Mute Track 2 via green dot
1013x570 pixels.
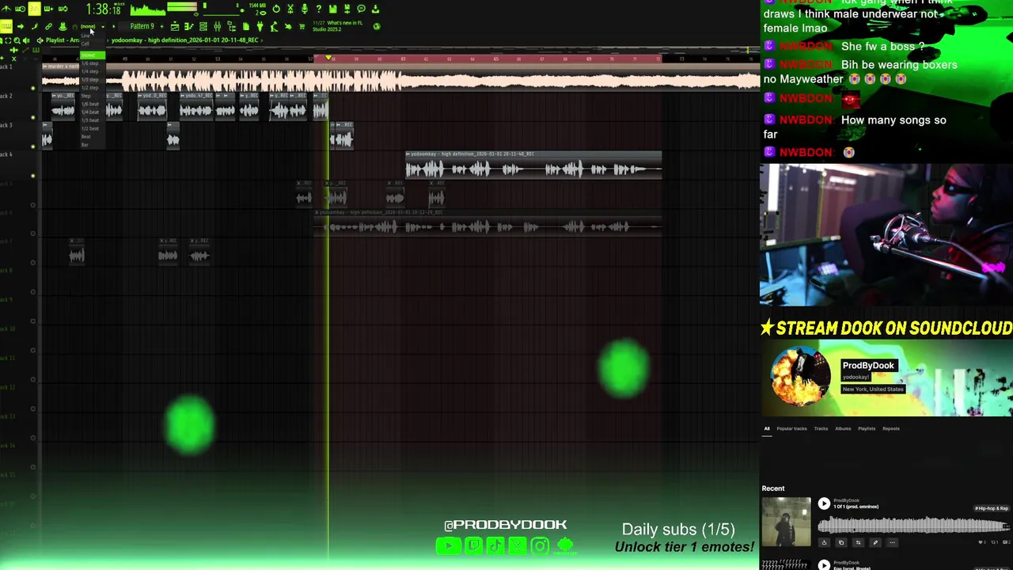pyautogui.click(x=33, y=117)
